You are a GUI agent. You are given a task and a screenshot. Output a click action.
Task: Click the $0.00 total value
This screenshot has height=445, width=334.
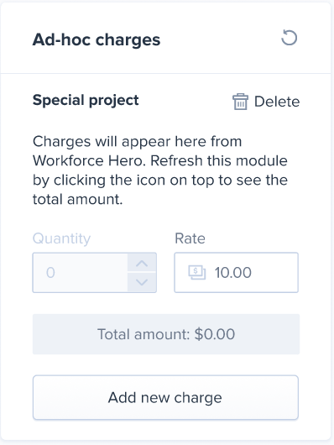pyautogui.click(x=215, y=334)
